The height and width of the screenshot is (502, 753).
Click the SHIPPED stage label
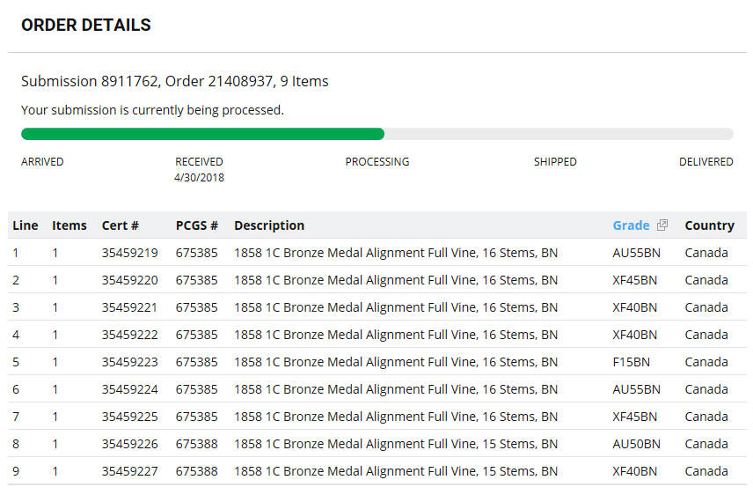tap(555, 162)
